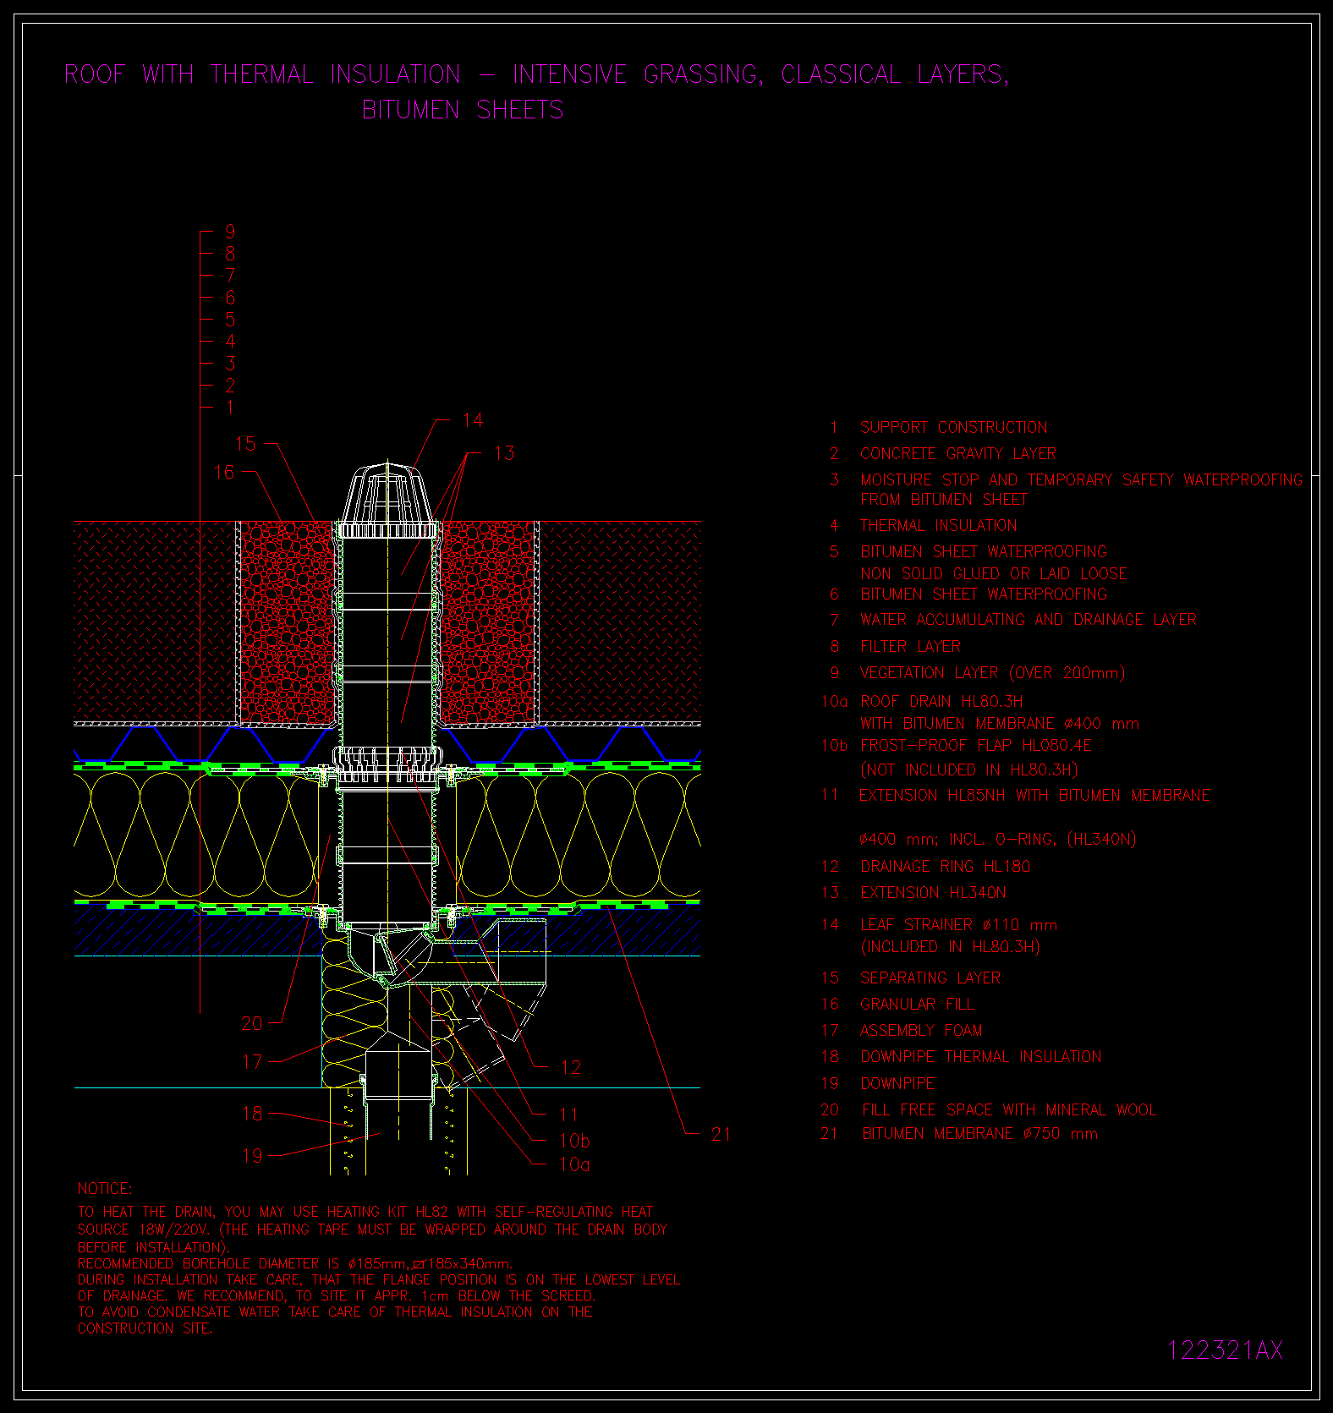This screenshot has width=1333, height=1413.
Task: Select drawing callout '20' left of the downpipe area
Action: pos(252,1023)
